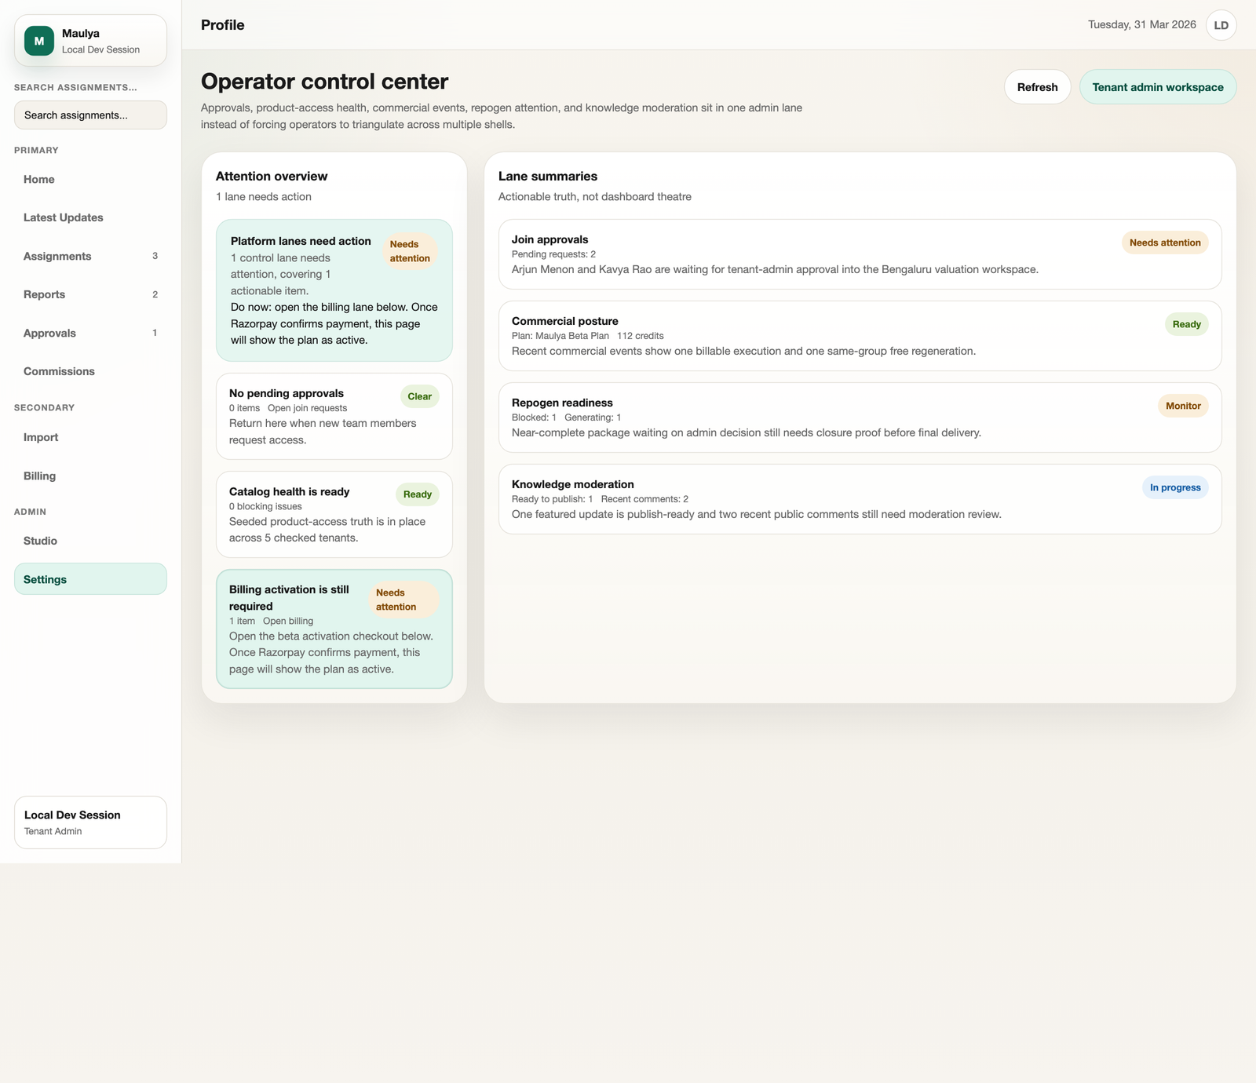1256x1083 pixels.
Task: Navigate to Reports section
Action: pyautogui.click(x=45, y=295)
